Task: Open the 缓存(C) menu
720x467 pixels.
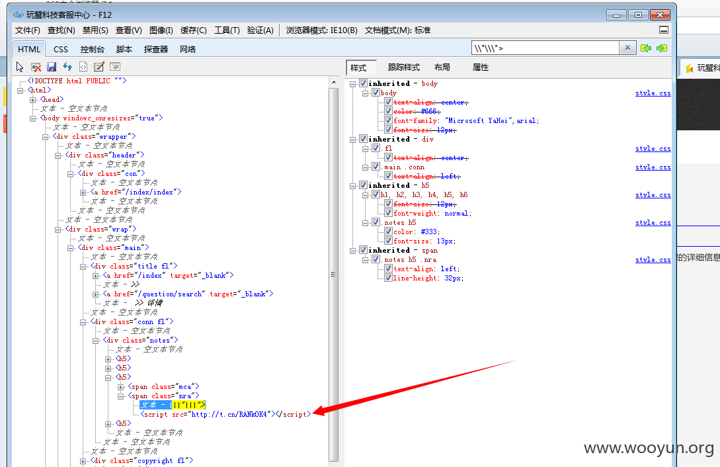Action: coord(193,30)
